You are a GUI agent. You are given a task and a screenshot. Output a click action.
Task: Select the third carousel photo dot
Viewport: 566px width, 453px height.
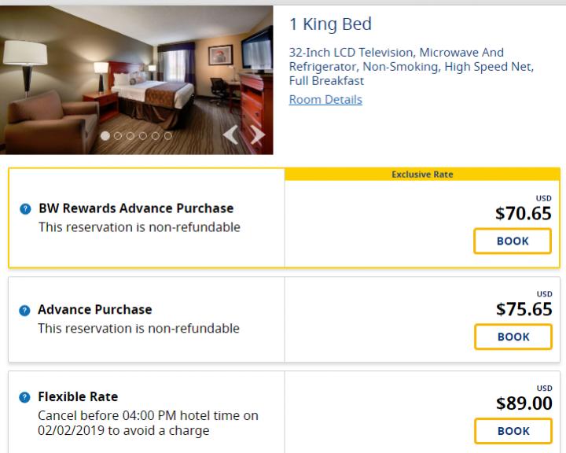click(x=130, y=135)
